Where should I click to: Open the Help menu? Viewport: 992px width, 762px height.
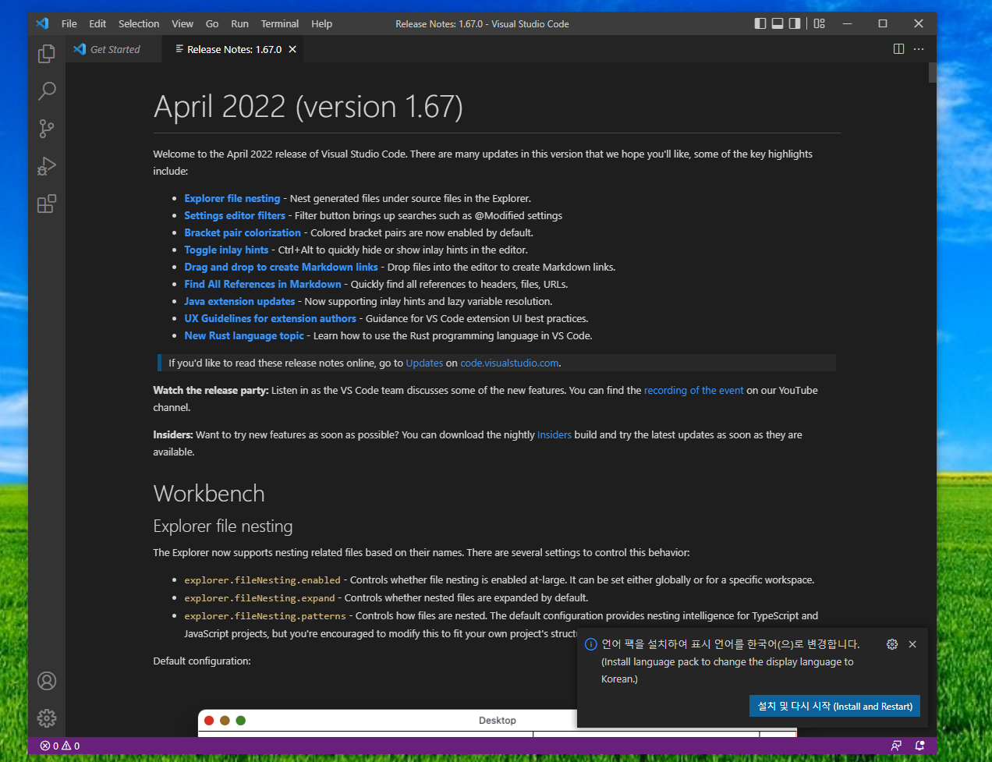coord(321,23)
